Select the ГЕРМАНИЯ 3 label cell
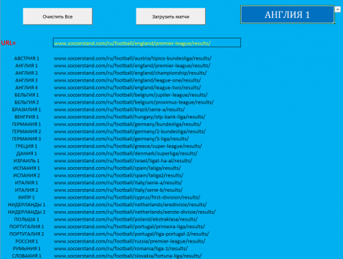Viewport: 343px width, 259px height. click(27, 139)
